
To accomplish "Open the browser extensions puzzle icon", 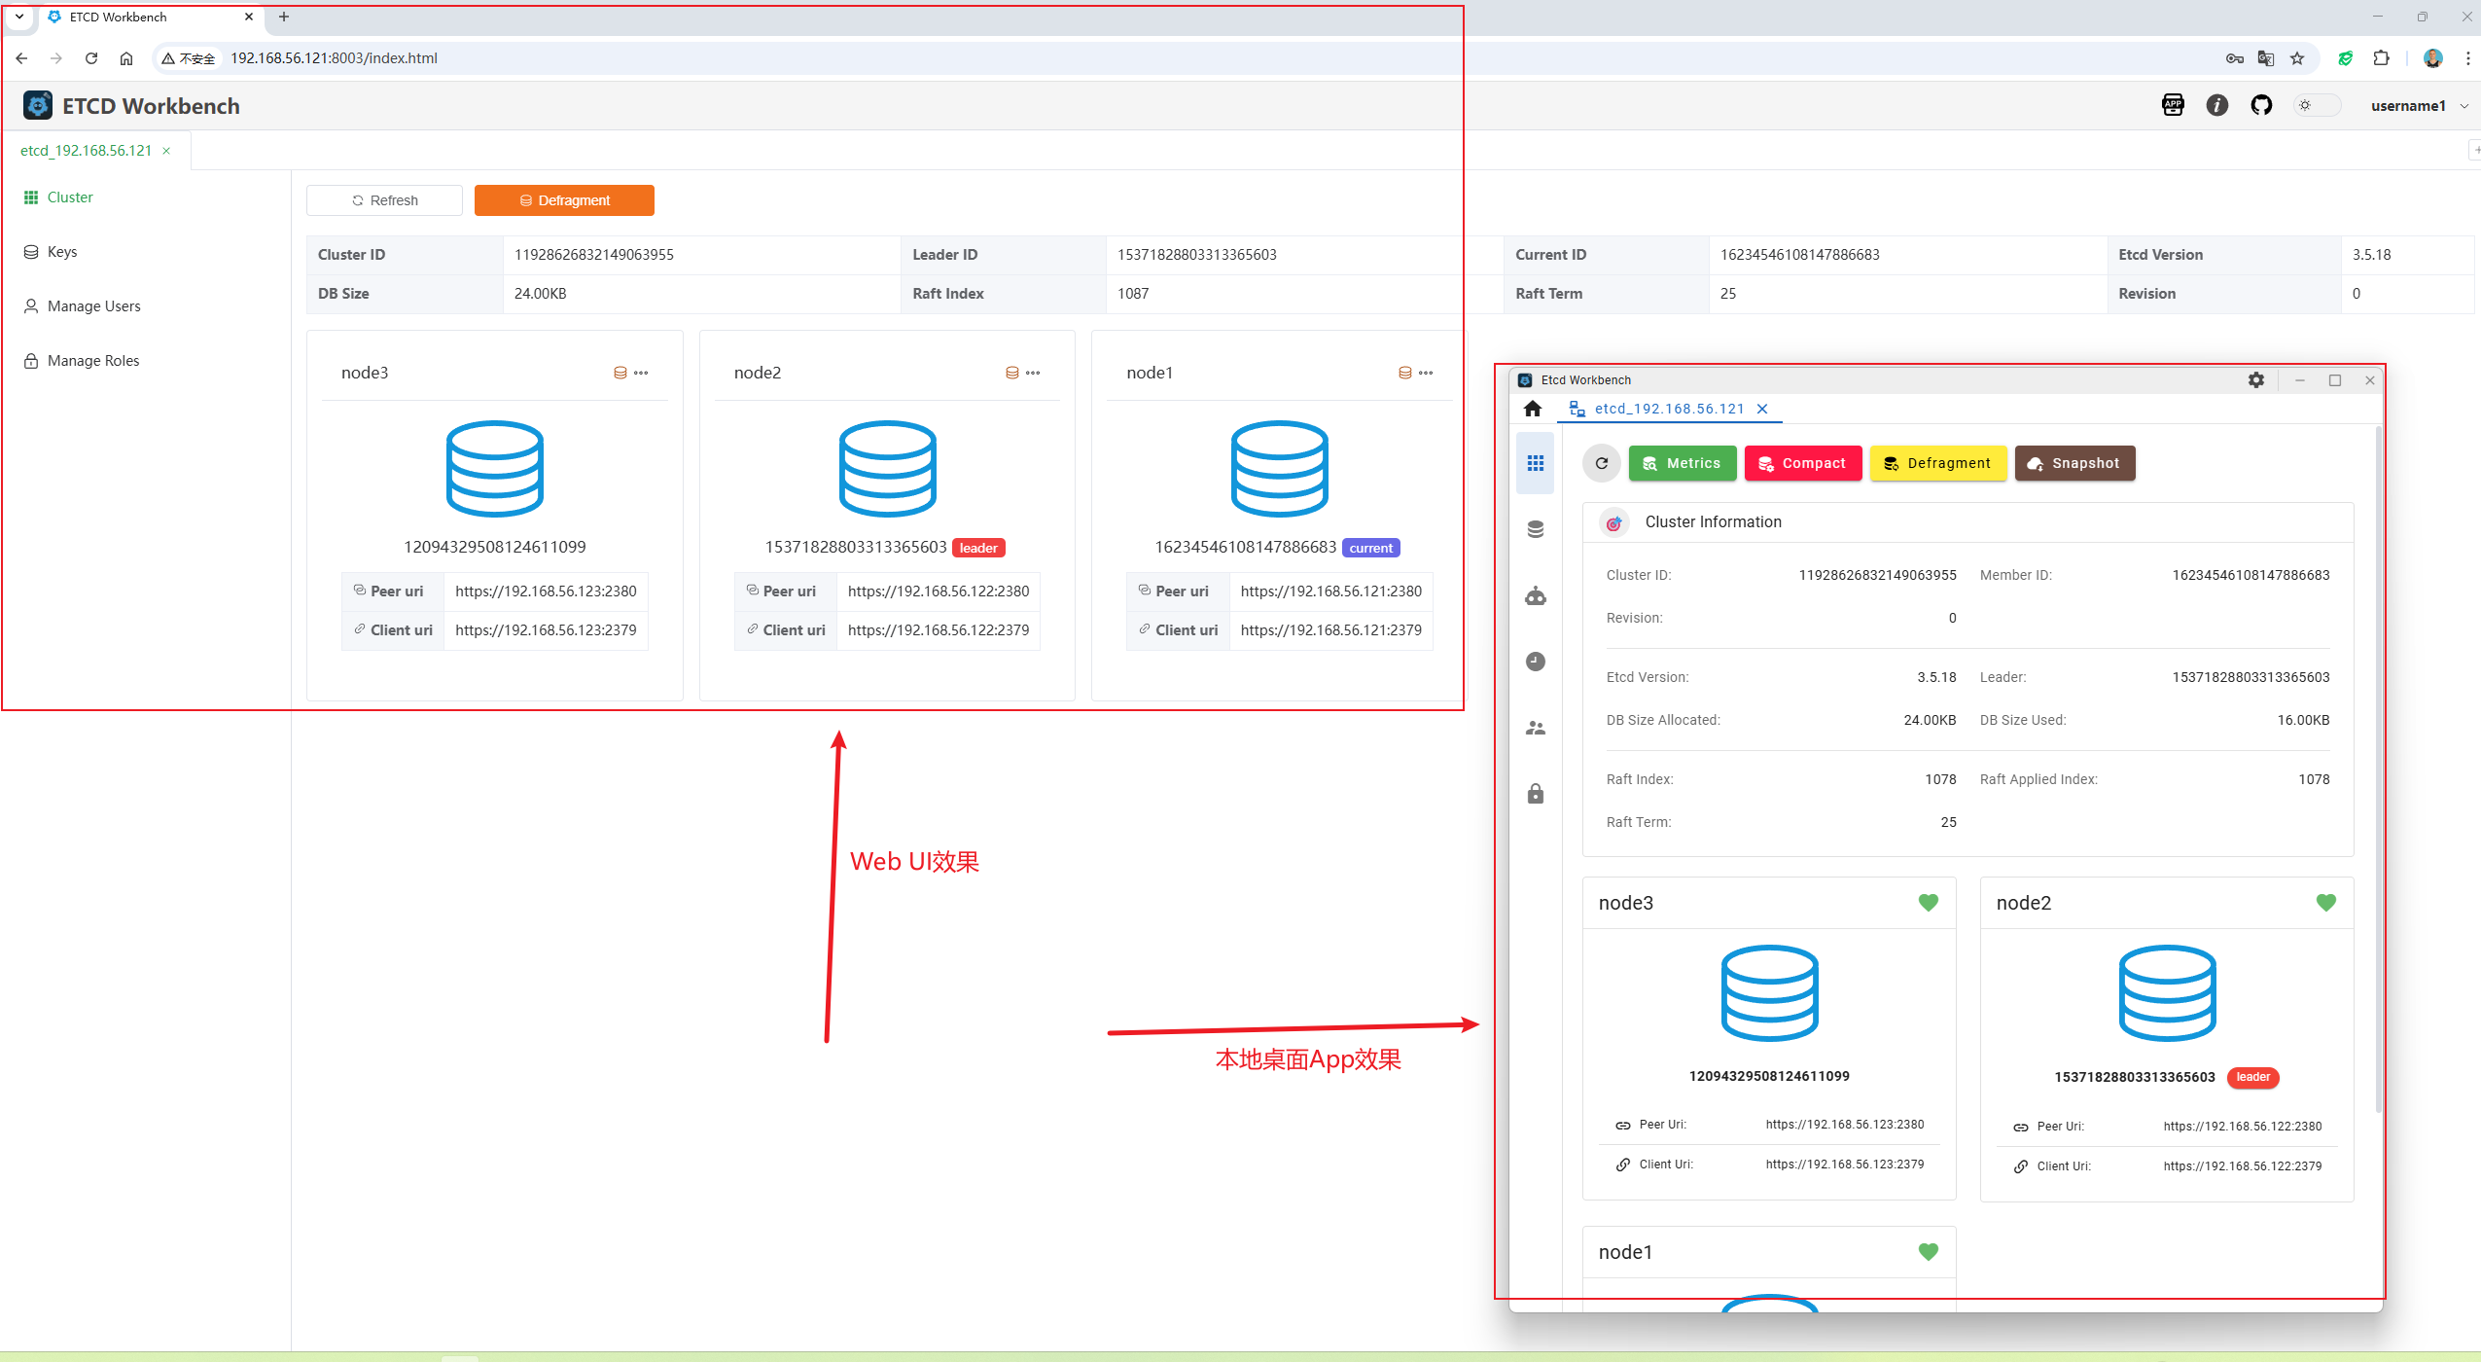I will click(x=2381, y=58).
